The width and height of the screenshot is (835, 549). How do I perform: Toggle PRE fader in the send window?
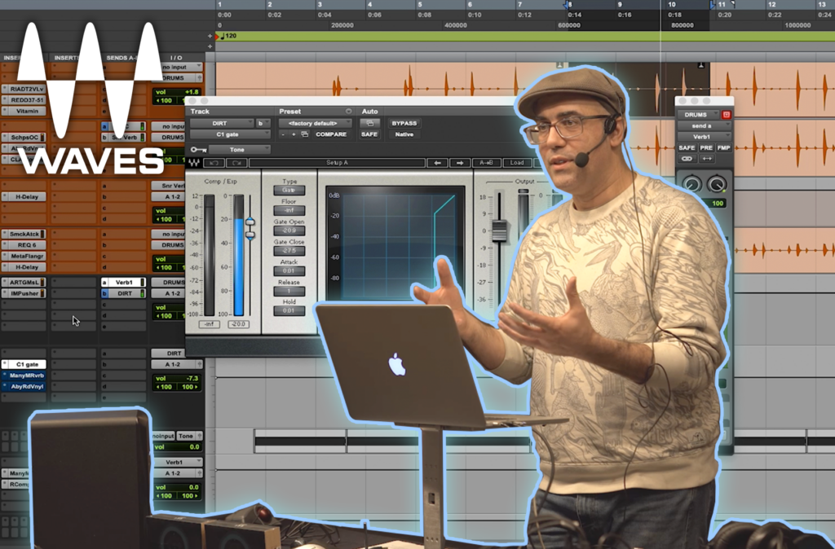(x=706, y=147)
